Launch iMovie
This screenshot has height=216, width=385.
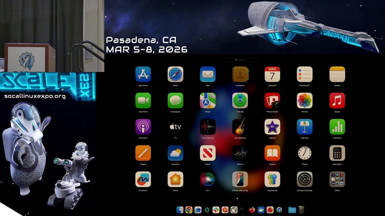coord(272,127)
